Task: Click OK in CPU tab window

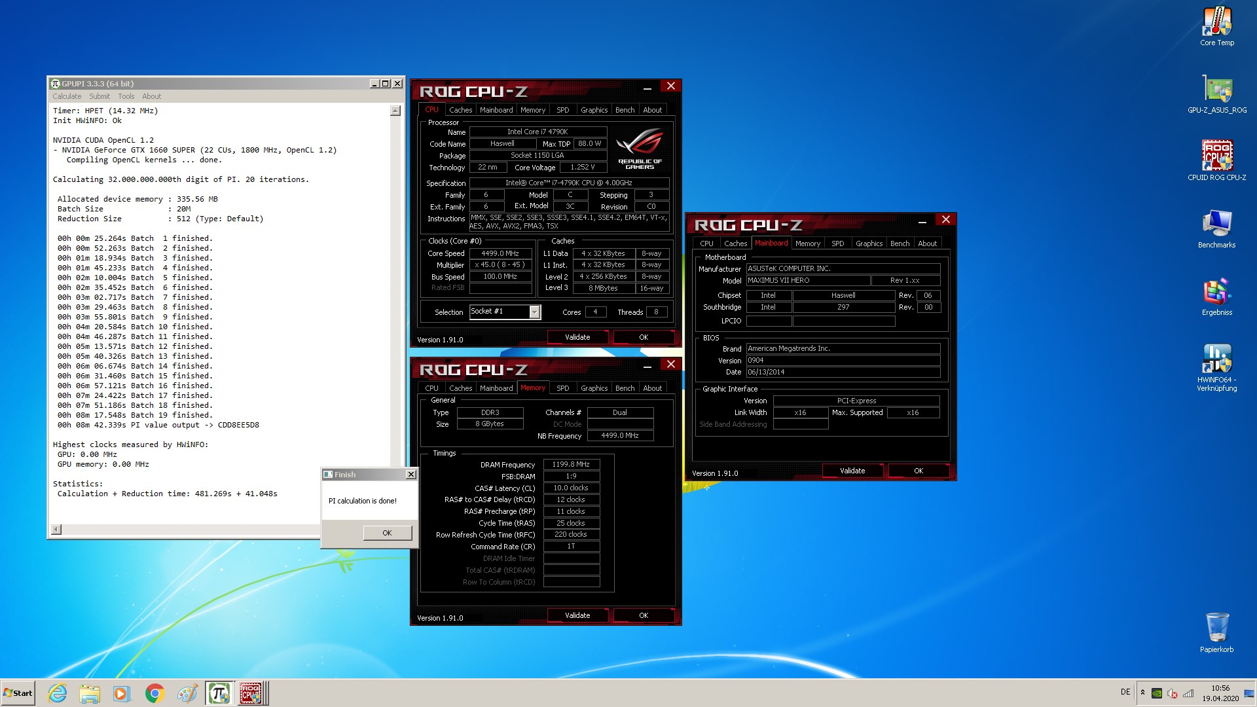Action: click(x=644, y=337)
